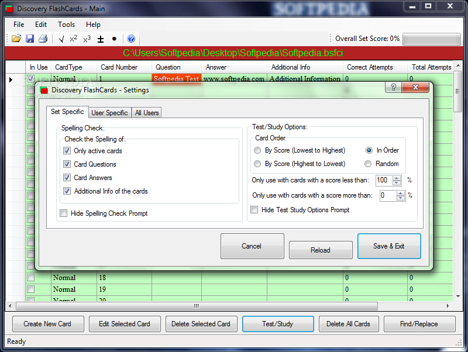This screenshot has height=352, width=468.
Task: Open the File menu
Action: click(19, 25)
